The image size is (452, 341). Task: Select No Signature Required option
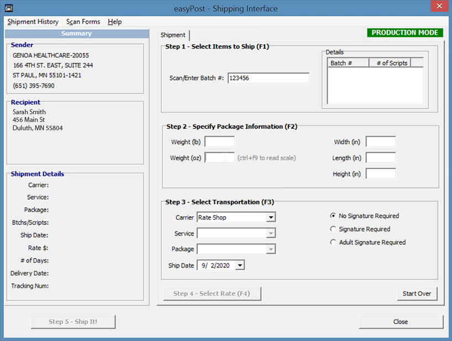point(333,216)
